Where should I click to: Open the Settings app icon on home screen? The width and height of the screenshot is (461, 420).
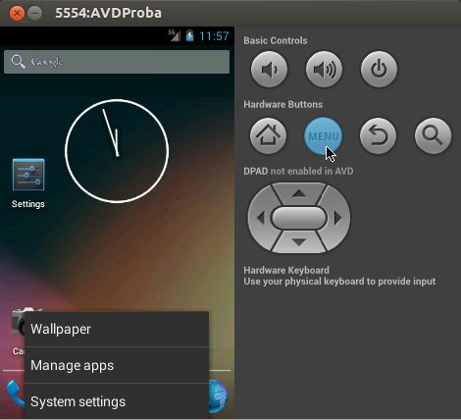click(28, 175)
